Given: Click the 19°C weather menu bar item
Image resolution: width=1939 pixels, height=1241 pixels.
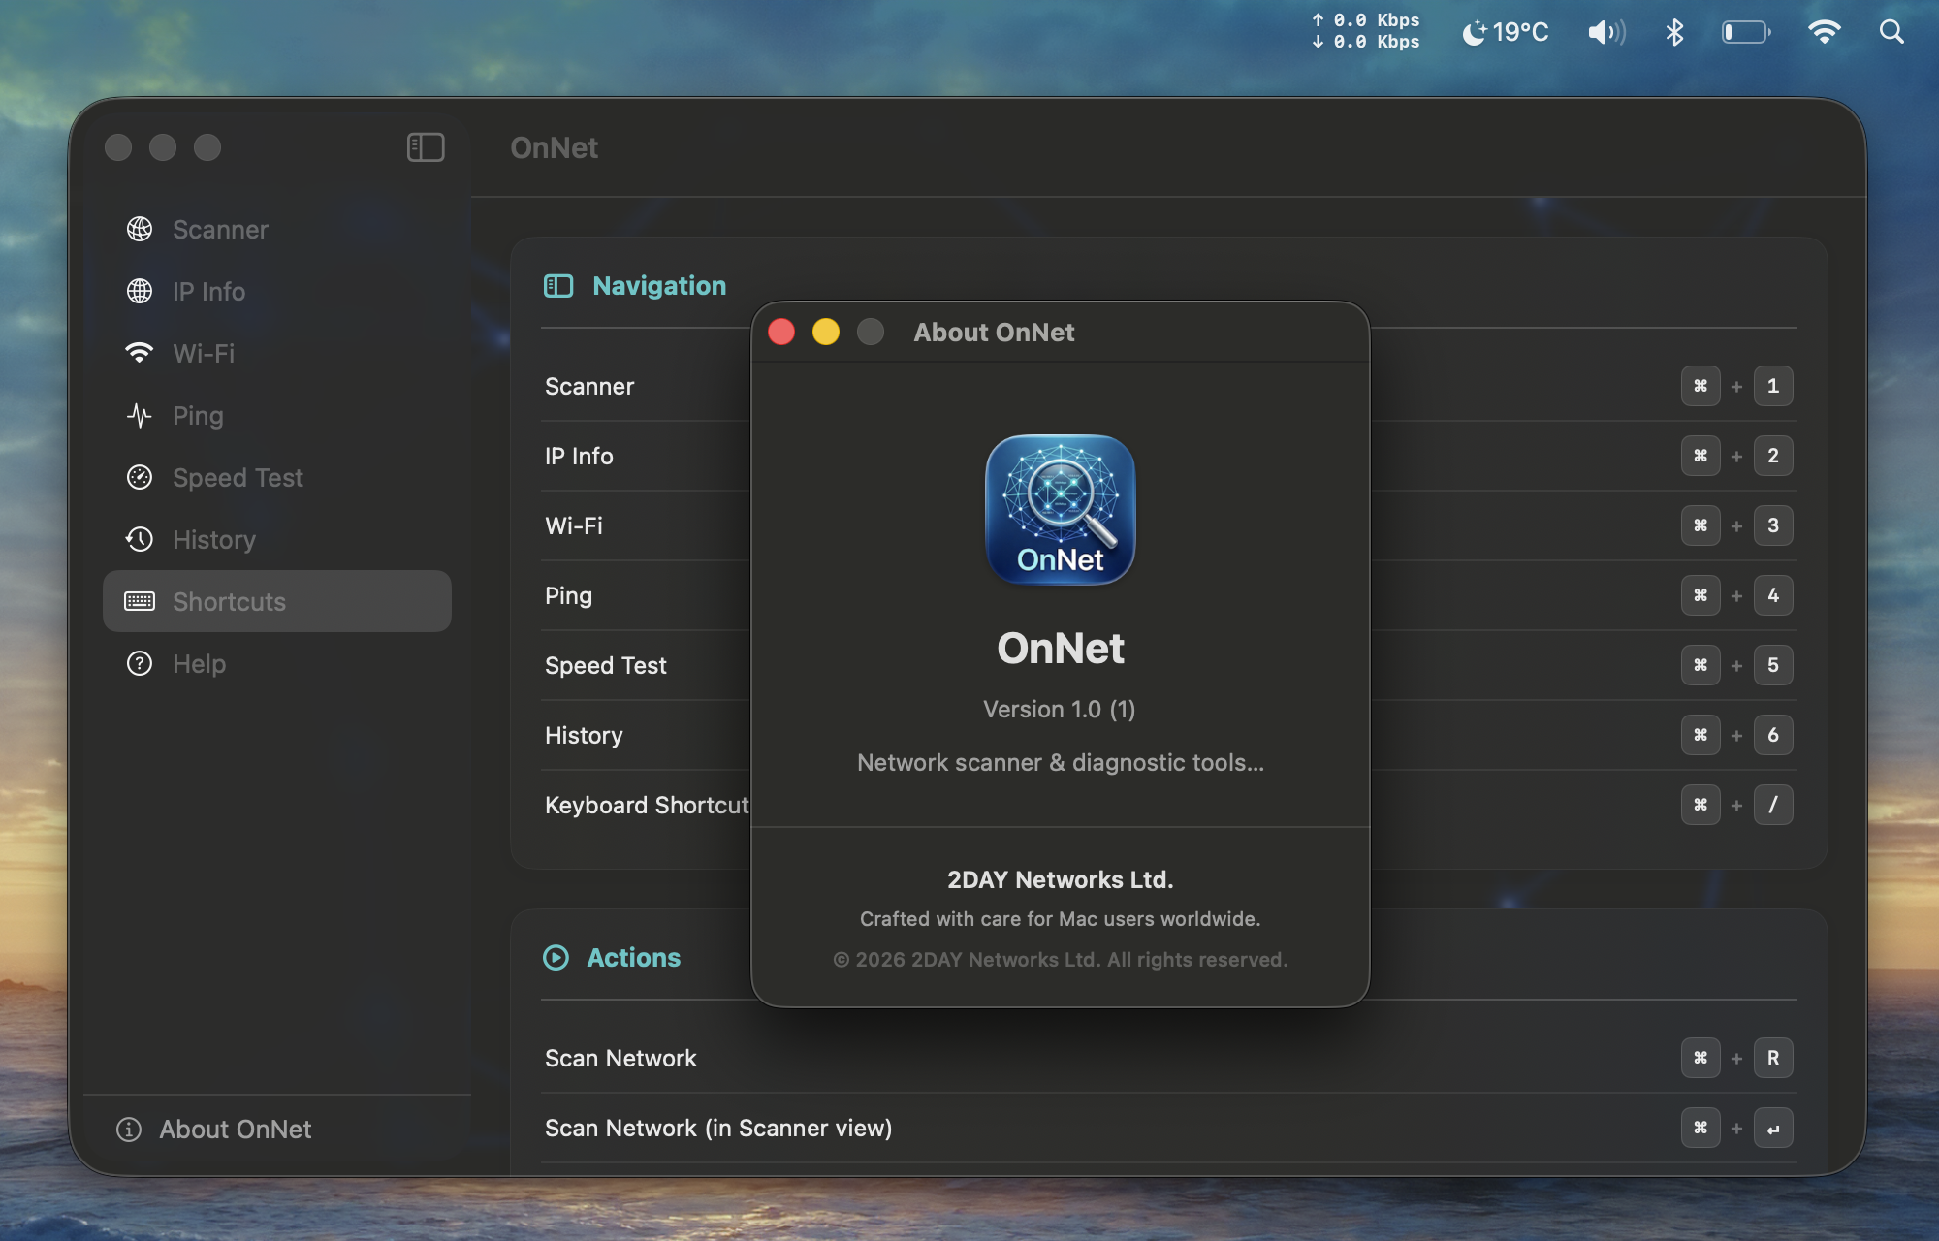Looking at the screenshot, I should click(1506, 32).
